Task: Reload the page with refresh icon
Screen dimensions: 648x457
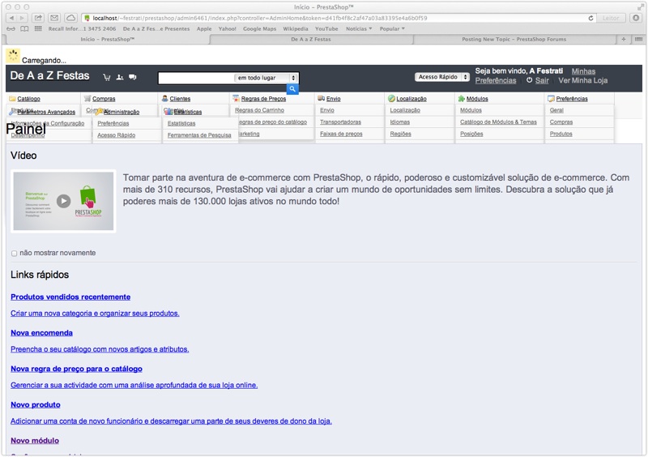Action: tap(590, 18)
